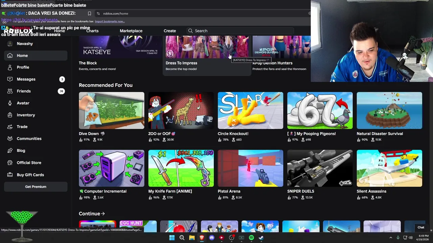Open the Dive Down game thumbnail
The image size is (433, 243).
[x=111, y=110]
